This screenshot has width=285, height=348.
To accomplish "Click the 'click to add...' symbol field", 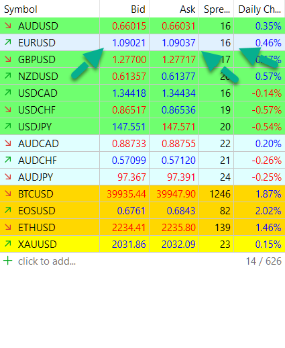I will (47, 261).
